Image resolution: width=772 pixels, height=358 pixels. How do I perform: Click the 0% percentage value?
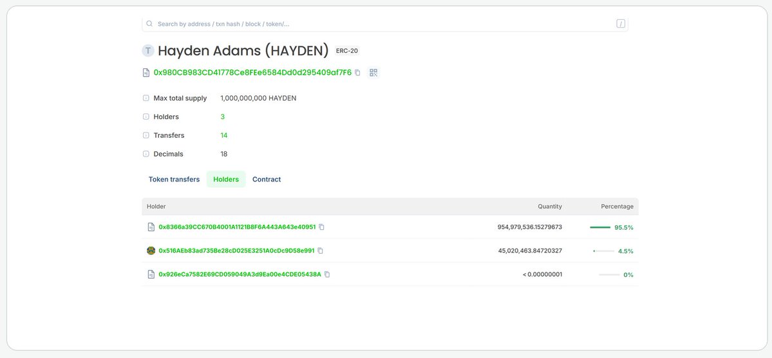pyautogui.click(x=628, y=275)
